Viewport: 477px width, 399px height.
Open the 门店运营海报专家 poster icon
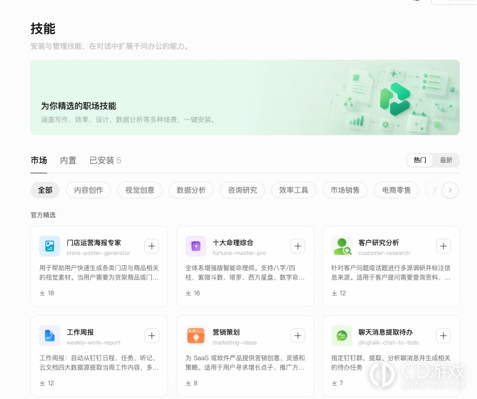pyautogui.click(x=50, y=246)
